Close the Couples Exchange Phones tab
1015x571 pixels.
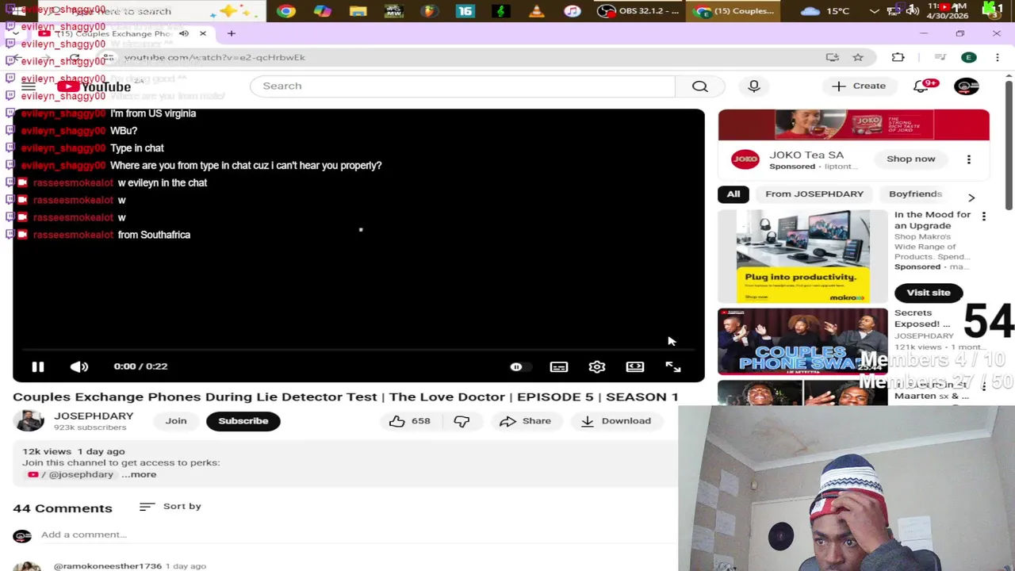(x=202, y=33)
